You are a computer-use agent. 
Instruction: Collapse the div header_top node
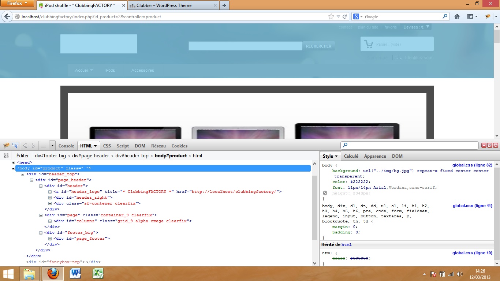[23, 174]
